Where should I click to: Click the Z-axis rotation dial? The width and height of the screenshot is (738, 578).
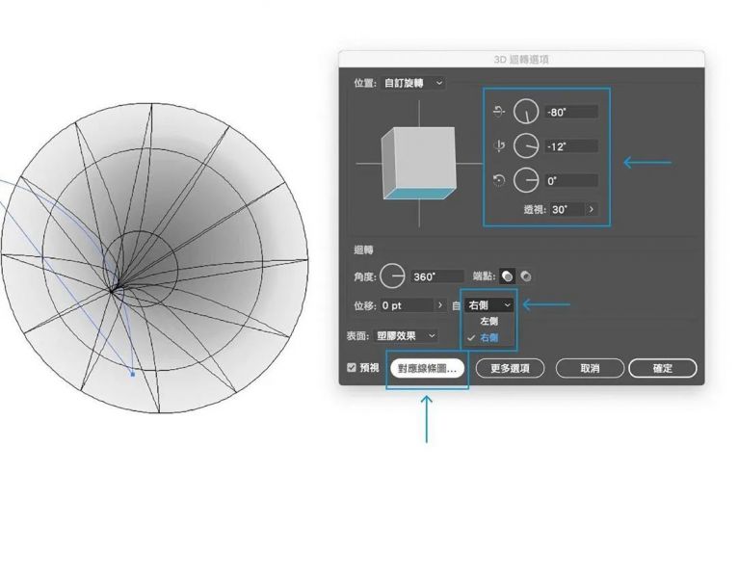526,180
